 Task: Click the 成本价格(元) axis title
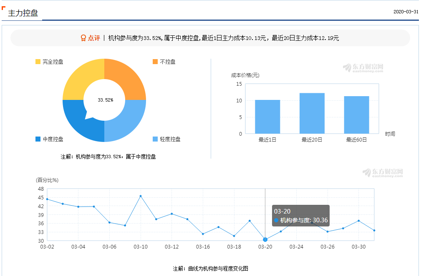pos(245,75)
